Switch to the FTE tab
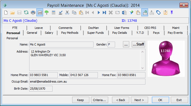Viewport: 191px width, 106px height. (15, 28)
